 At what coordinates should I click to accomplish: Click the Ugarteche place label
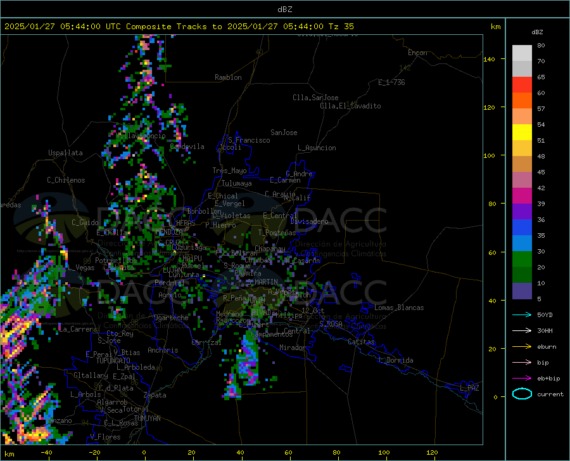point(171,318)
